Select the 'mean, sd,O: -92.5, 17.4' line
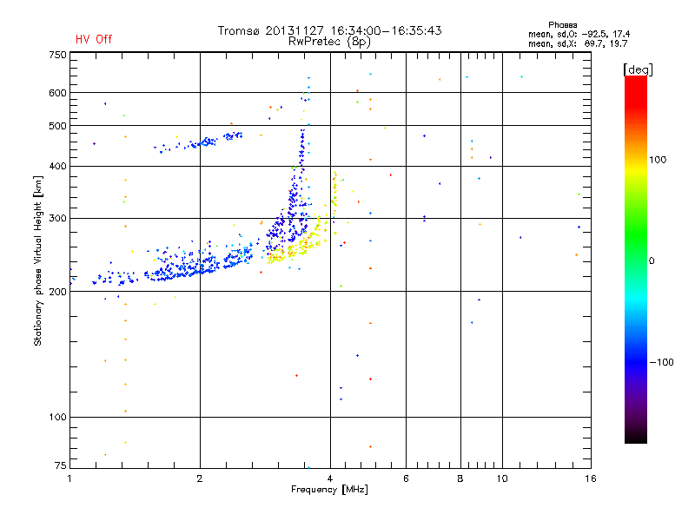The height and width of the screenshot is (521, 695). 579,34
